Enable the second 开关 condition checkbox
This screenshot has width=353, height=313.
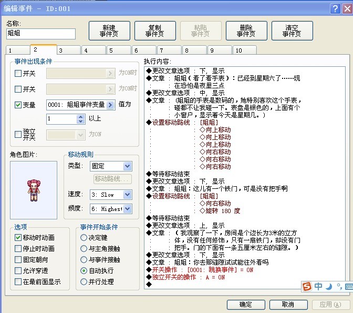pos(18,89)
